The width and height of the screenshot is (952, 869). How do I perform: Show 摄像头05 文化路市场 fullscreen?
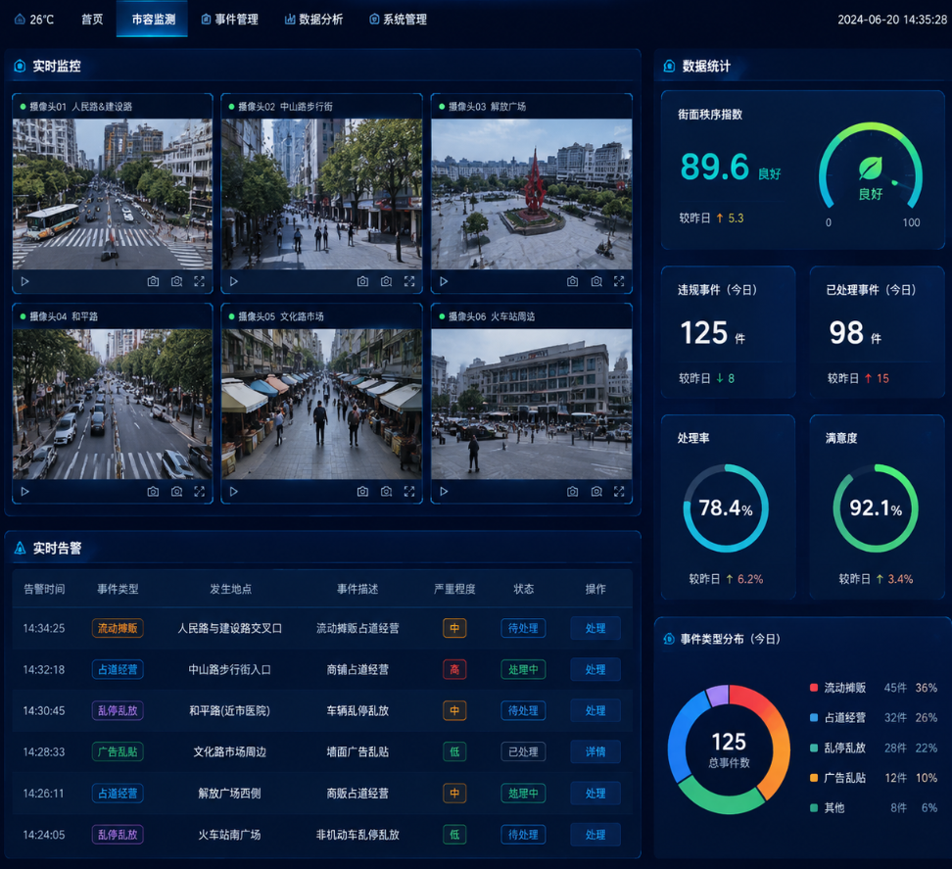point(409,491)
